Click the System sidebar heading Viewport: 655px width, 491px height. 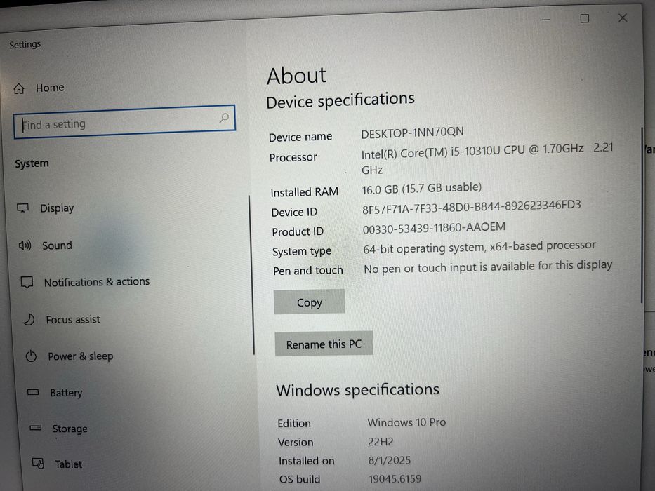[32, 163]
